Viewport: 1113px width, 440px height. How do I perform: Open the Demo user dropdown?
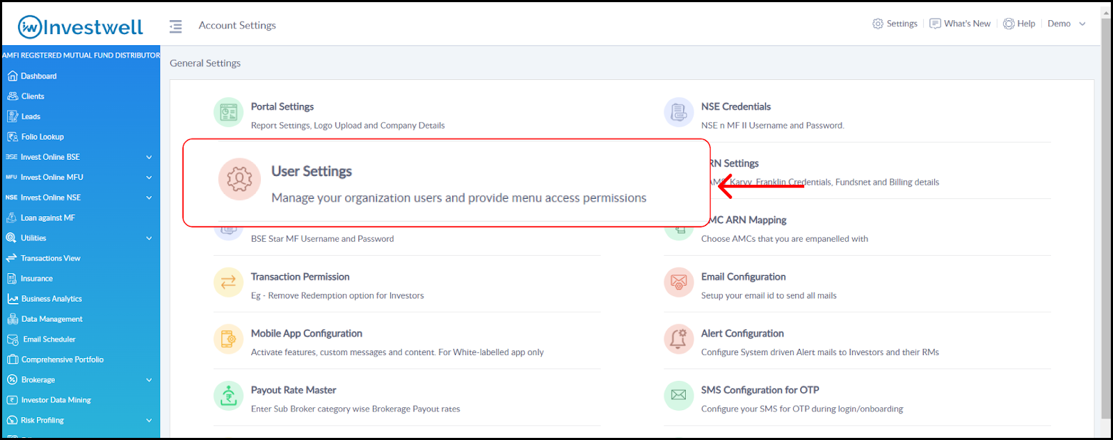click(x=1066, y=24)
